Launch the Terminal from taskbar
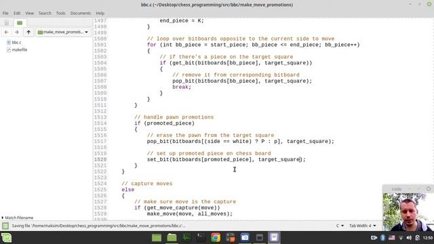The image size is (434, 244). (x=201, y=238)
